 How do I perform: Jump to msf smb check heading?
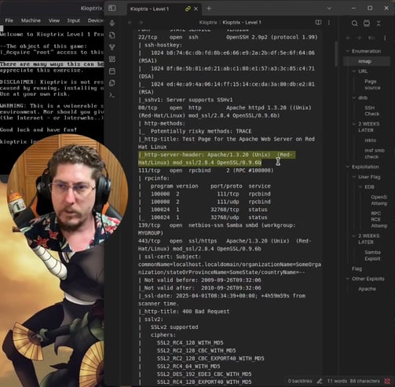(x=375, y=154)
